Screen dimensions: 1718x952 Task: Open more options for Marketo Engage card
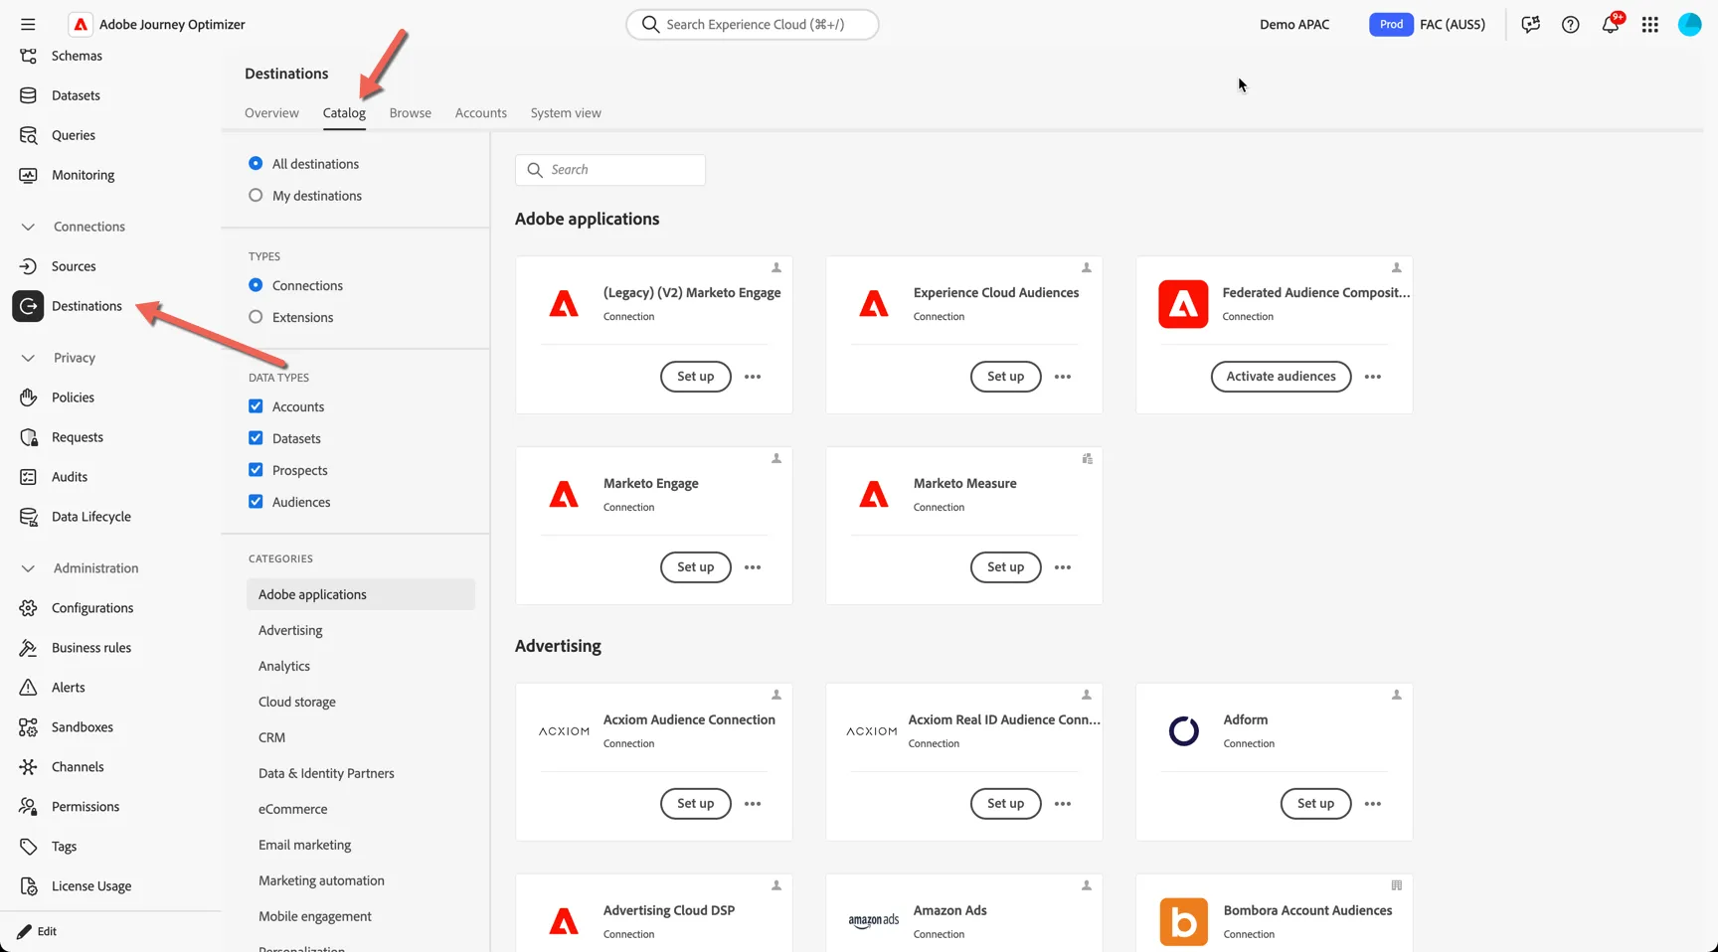753,567
